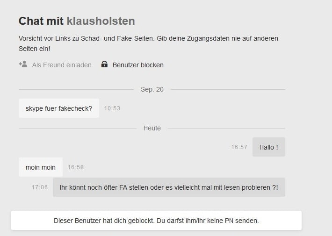Click the 16:57 timestamp
This screenshot has width=332, height=236.
click(x=239, y=147)
